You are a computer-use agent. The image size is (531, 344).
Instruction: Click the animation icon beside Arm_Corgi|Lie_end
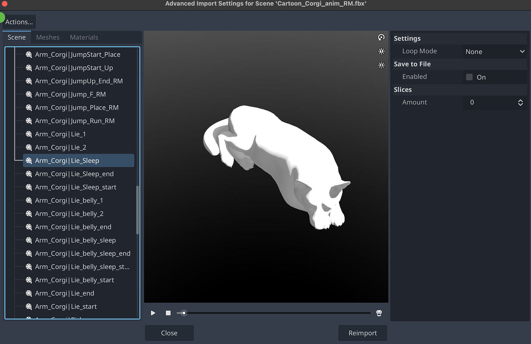29,293
